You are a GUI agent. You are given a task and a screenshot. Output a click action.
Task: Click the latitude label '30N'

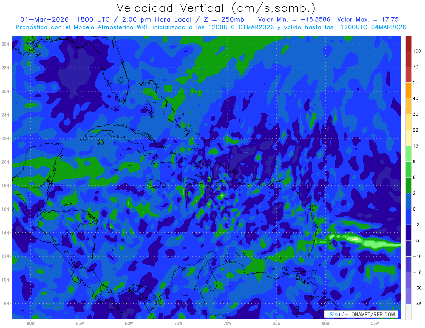(6, 44)
